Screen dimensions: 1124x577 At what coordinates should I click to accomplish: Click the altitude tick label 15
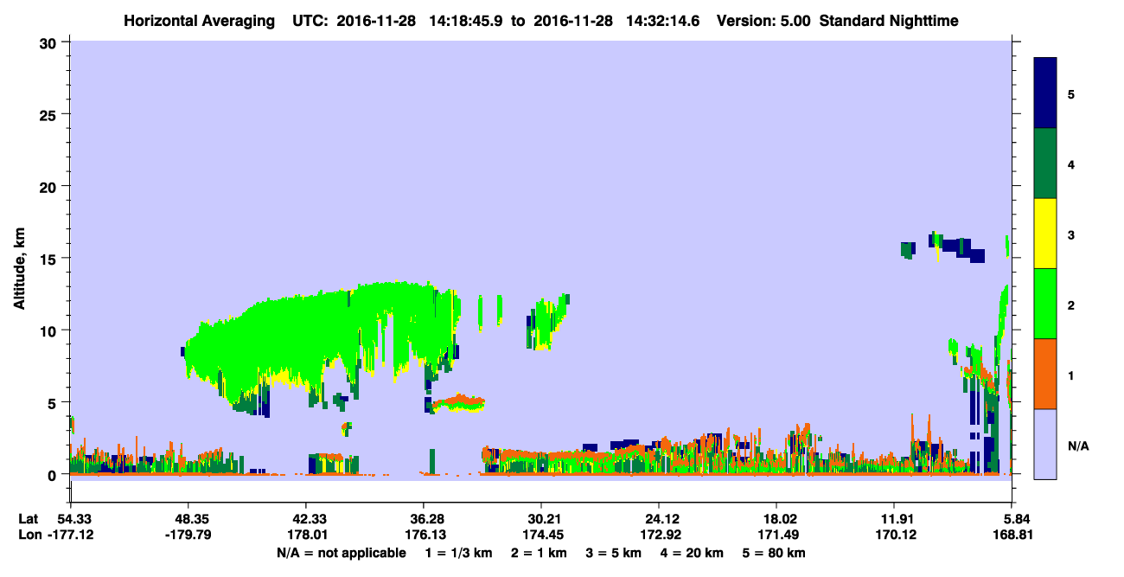click(49, 259)
